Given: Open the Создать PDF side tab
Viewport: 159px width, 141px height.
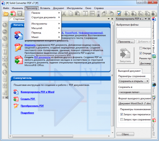Looking at the screenshot, I should click(154, 127).
